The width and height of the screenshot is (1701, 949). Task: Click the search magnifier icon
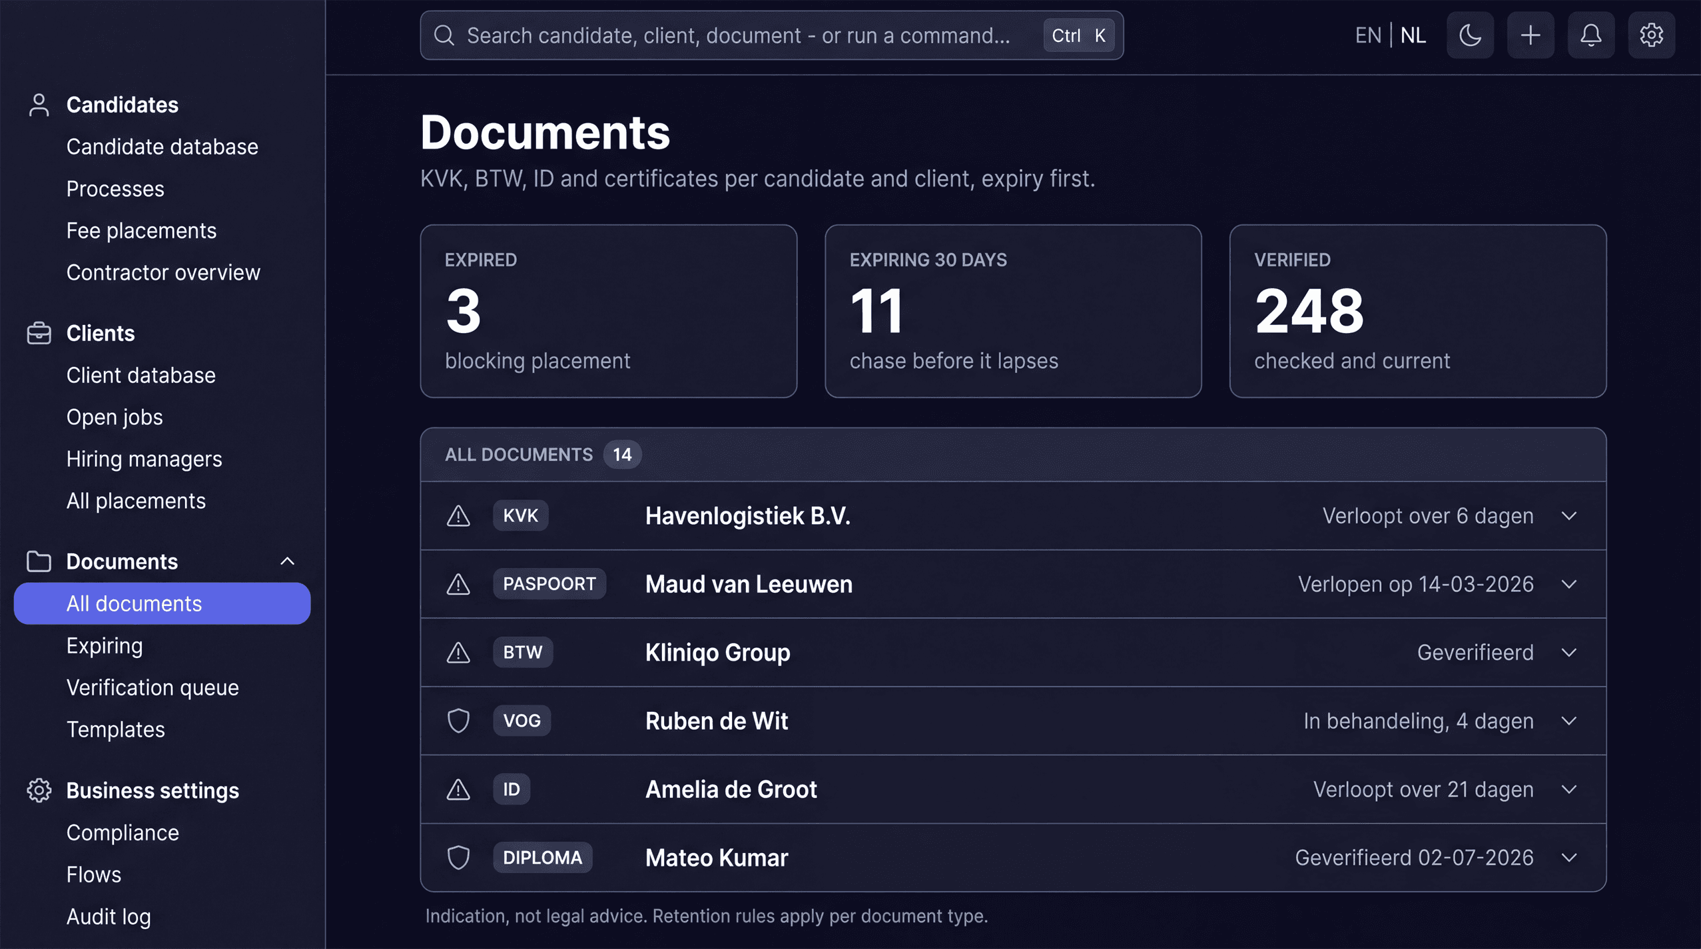click(x=444, y=35)
